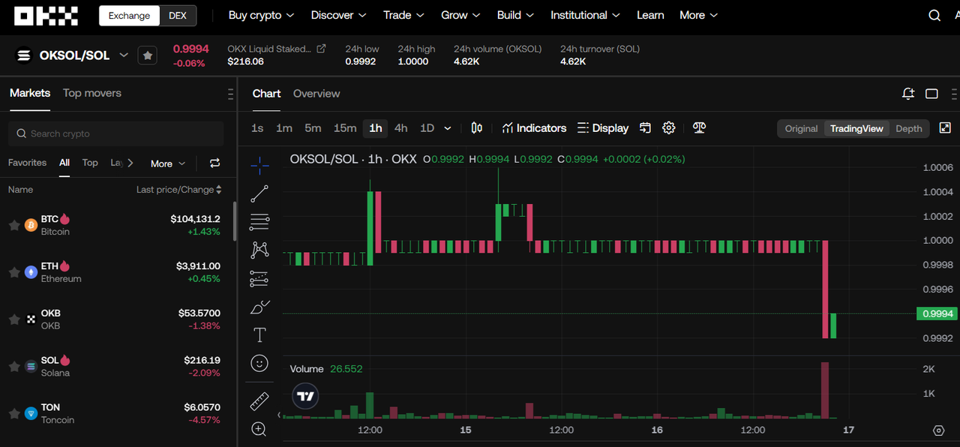The image size is (960, 447).
Task: Select the trend line drawing tool
Action: pos(259,193)
